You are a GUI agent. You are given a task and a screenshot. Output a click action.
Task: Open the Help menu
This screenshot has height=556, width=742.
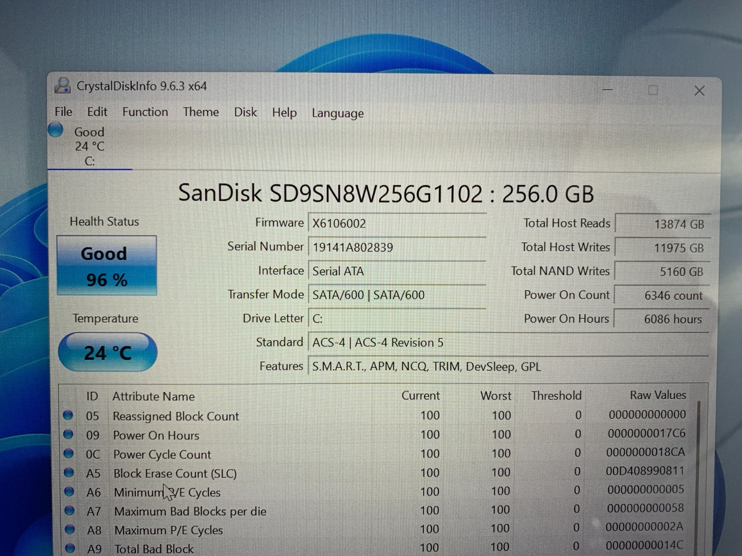(284, 113)
